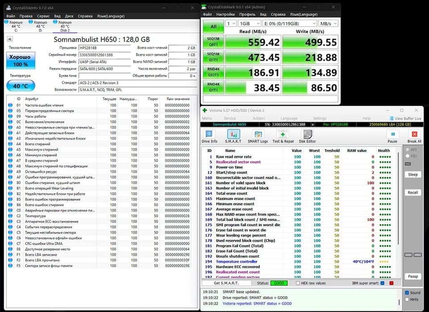This screenshot has height=312, width=429.
Task: Click the Хорошо 100 % health status box
Action: (21, 60)
